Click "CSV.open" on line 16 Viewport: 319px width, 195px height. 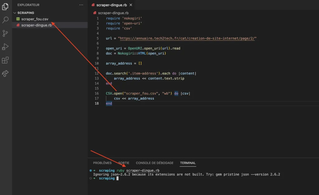coord(114,93)
